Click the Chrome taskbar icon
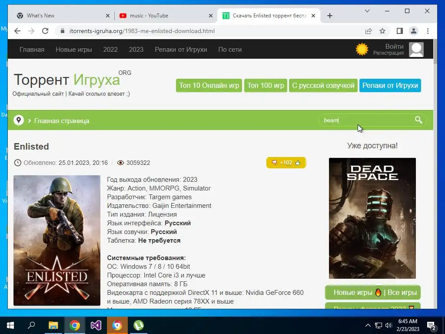The height and width of the screenshot is (334, 445). point(75,325)
